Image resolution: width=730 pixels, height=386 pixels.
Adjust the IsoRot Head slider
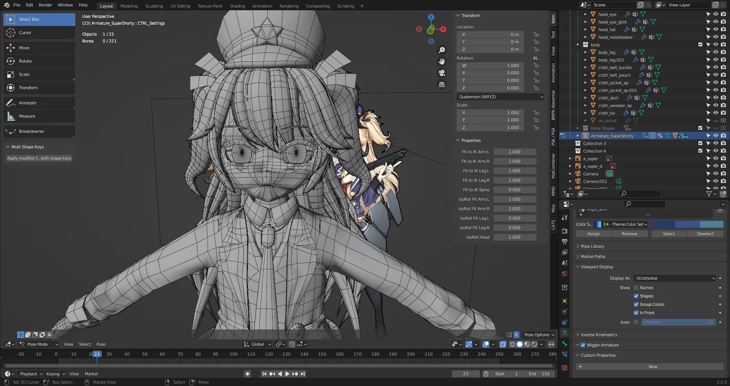tap(515, 237)
